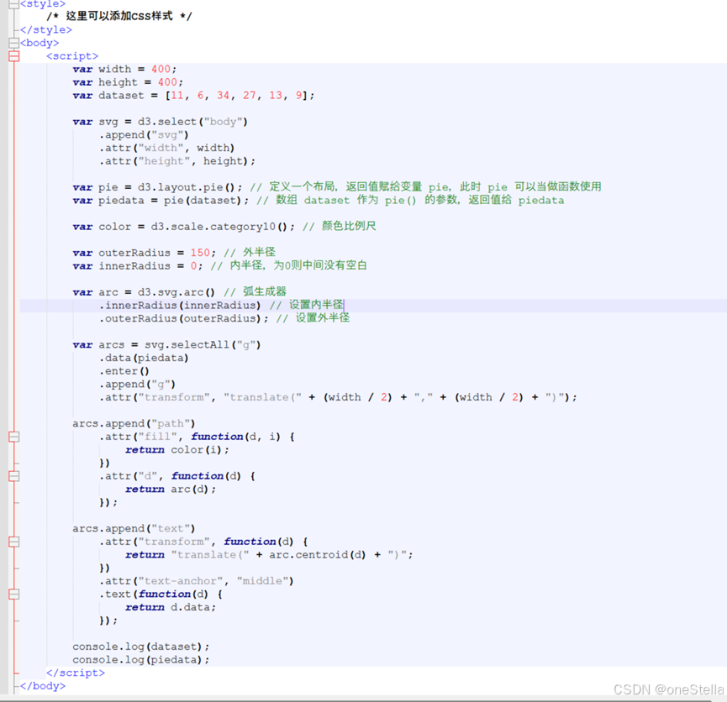Click the "var piedata = pie(dataset);" statement
This screenshot has width=727, height=702.
tap(161, 201)
